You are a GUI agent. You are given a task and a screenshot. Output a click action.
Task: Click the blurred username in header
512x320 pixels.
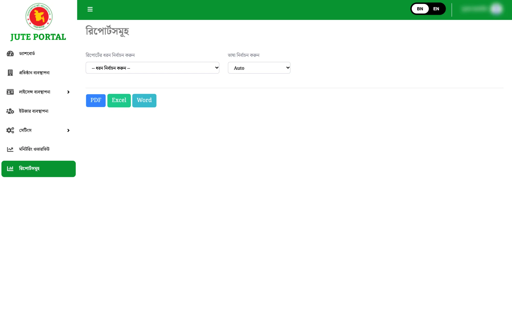coord(474,9)
